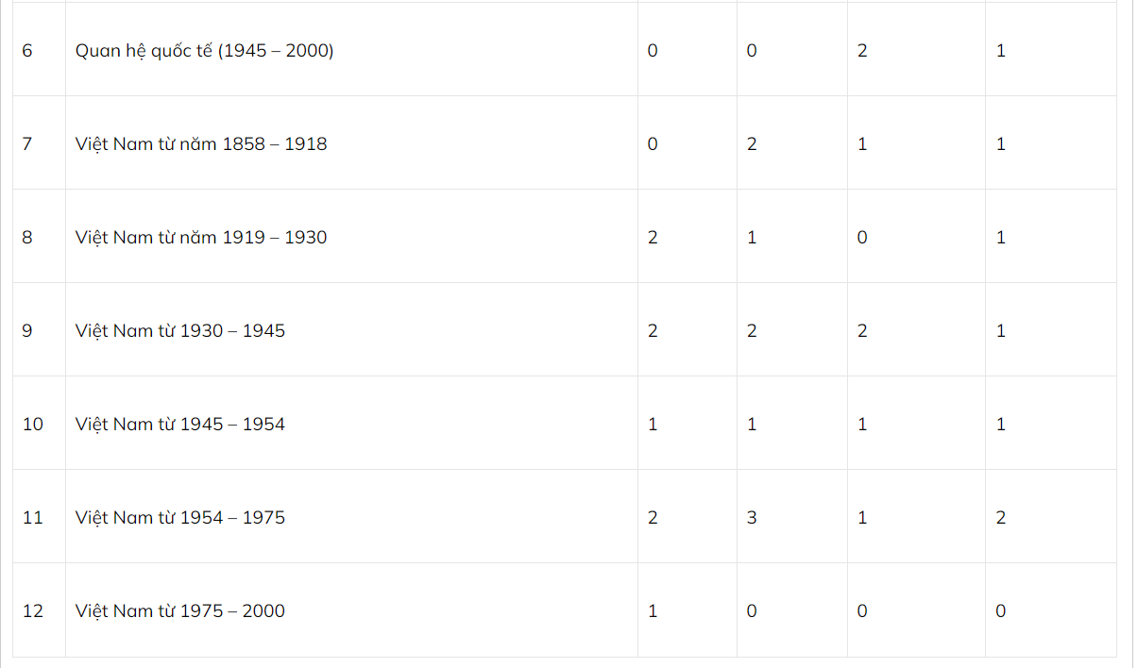Click the red 1 in the 1945 – 1954 row
The width and height of the screenshot is (1137, 668).
(752, 425)
